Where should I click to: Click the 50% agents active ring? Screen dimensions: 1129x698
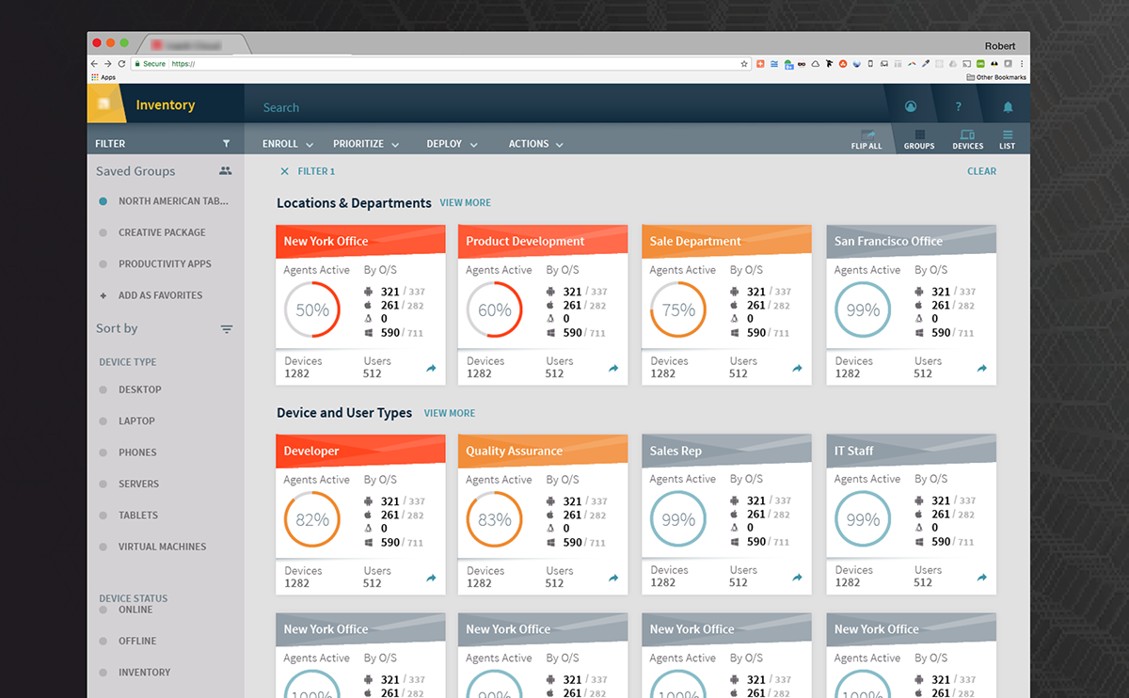coord(312,310)
